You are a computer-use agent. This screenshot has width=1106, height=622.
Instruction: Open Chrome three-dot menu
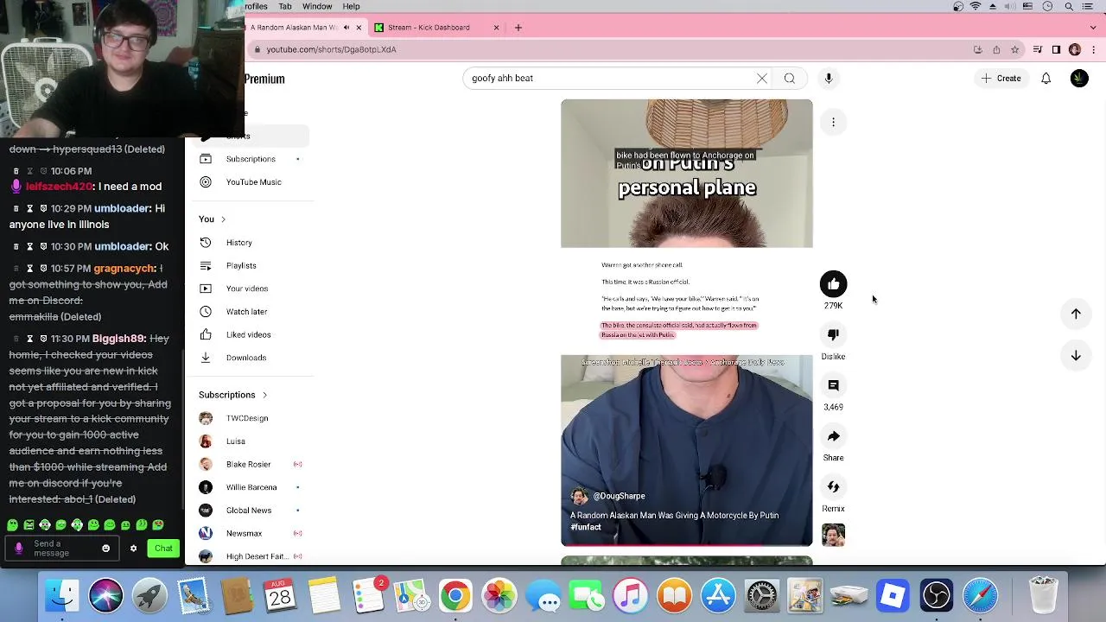[x=1093, y=50]
